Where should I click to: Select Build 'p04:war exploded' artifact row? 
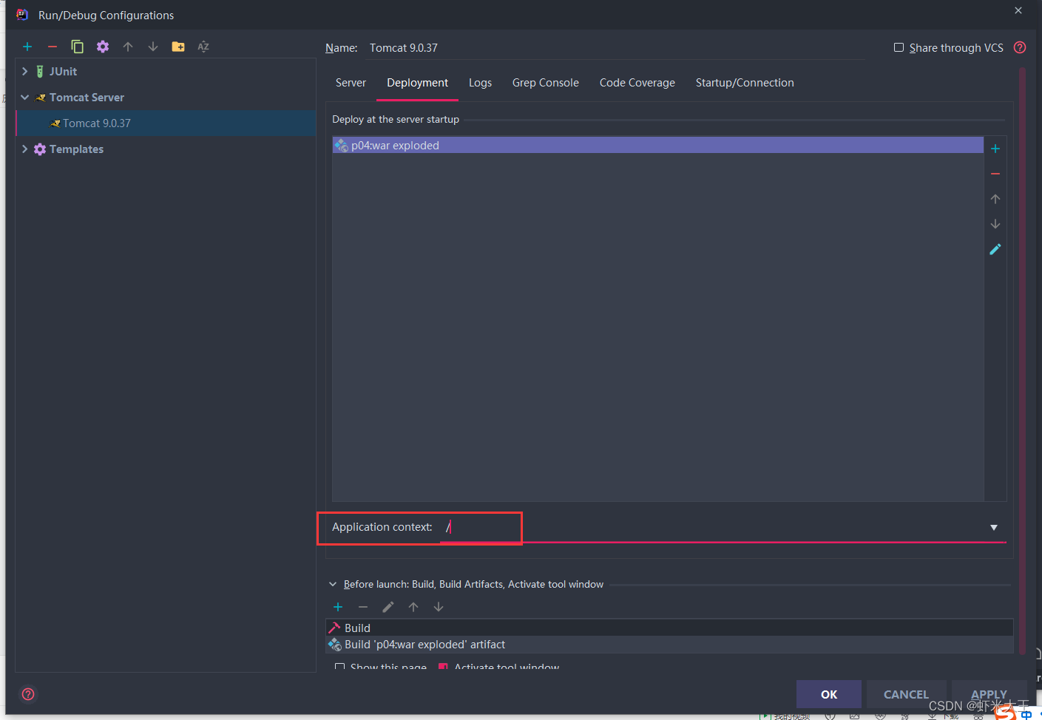pyautogui.click(x=669, y=645)
